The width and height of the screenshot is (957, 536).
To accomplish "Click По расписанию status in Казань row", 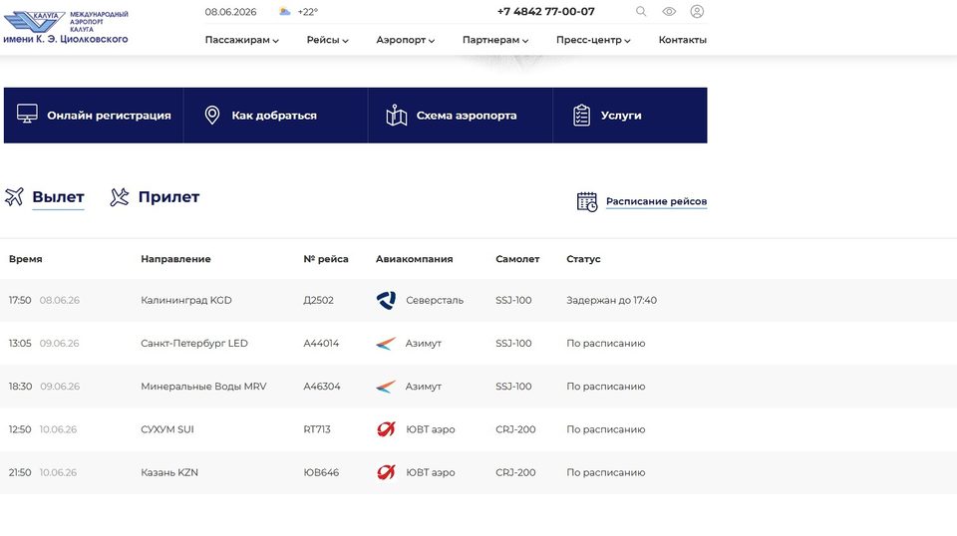I will [605, 472].
